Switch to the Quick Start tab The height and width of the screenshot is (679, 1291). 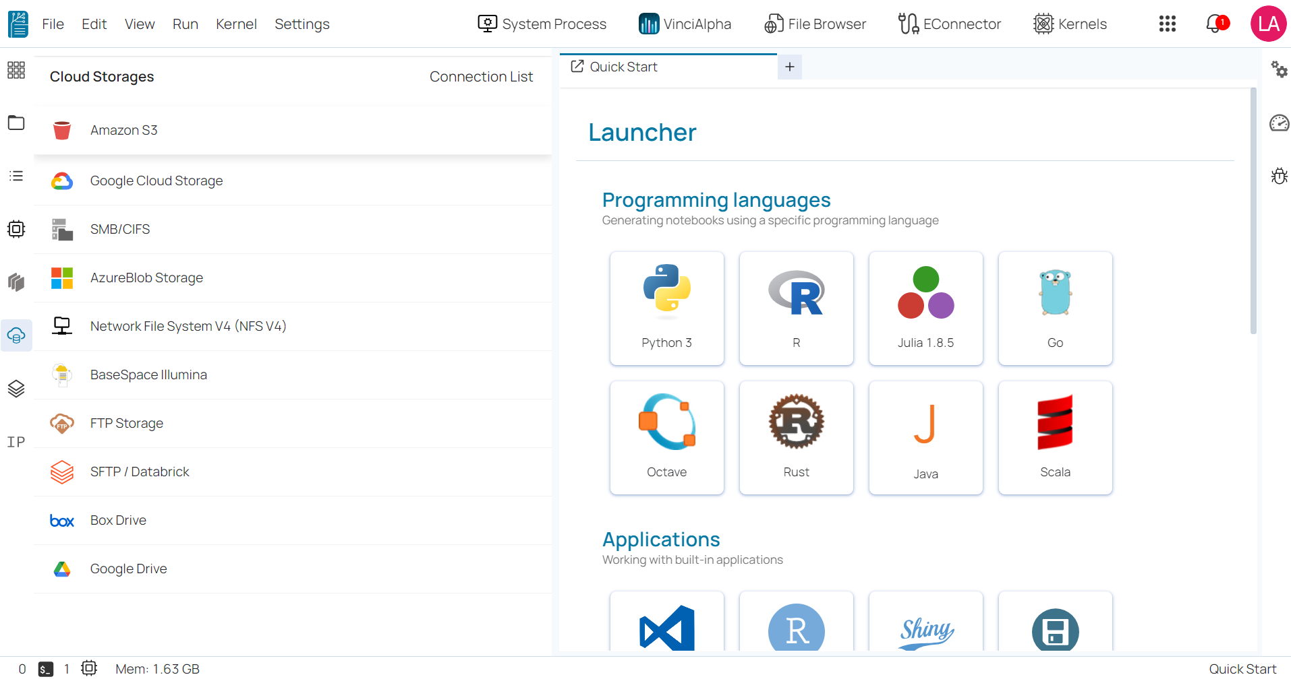point(668,67)
